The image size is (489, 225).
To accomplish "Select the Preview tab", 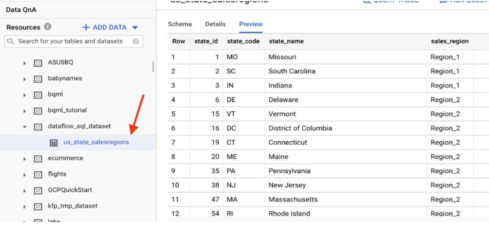I will click(x=251, y=24).
